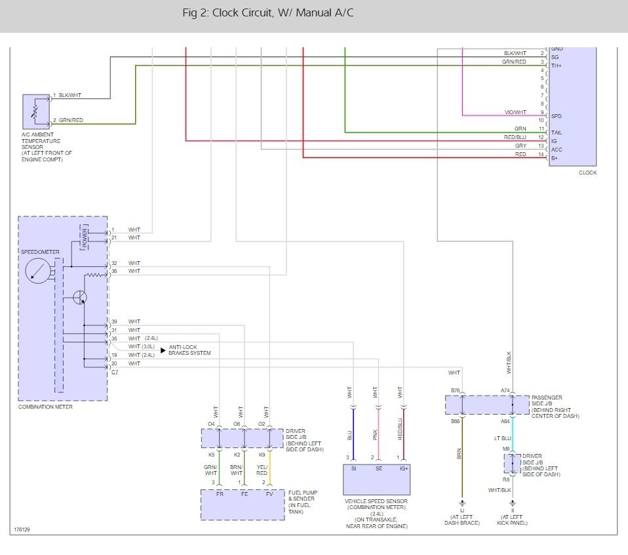Click the diagram number '176129'
Screen dimensions: 628x555
[x=22, y=530]
